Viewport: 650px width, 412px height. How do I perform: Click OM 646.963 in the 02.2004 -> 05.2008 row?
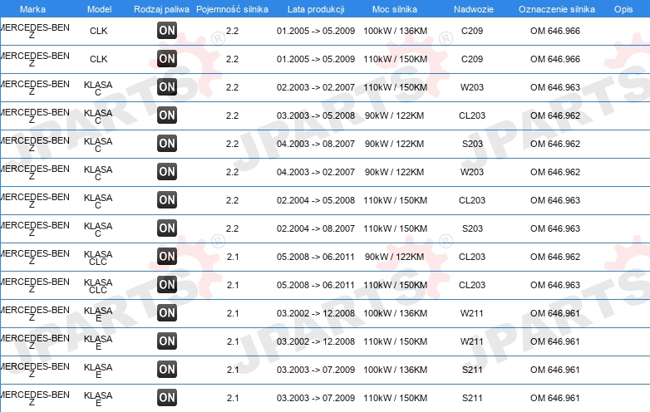point(555,200)
